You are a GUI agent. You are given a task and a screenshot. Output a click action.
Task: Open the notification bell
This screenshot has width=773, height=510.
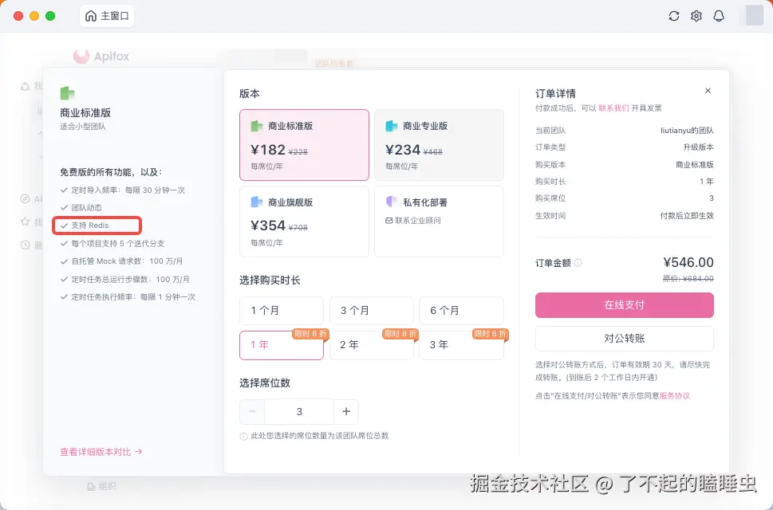pos(719,15)
